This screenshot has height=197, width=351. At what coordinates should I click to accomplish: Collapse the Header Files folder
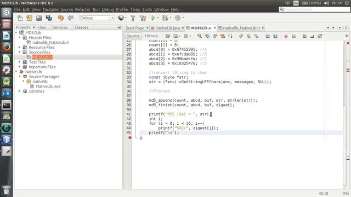[x=20, y=38]
